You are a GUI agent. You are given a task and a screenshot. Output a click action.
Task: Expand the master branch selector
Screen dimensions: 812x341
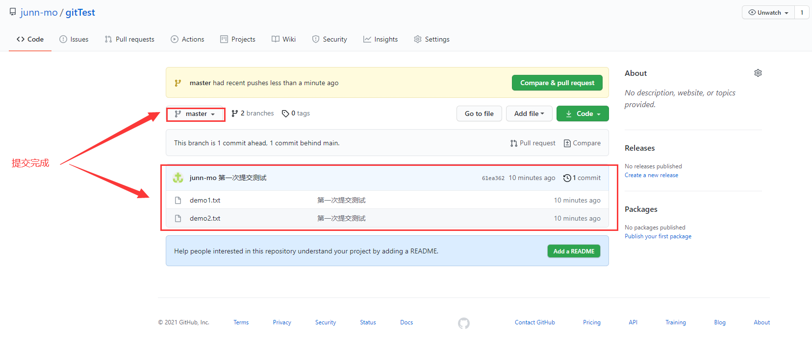(195, 114)
